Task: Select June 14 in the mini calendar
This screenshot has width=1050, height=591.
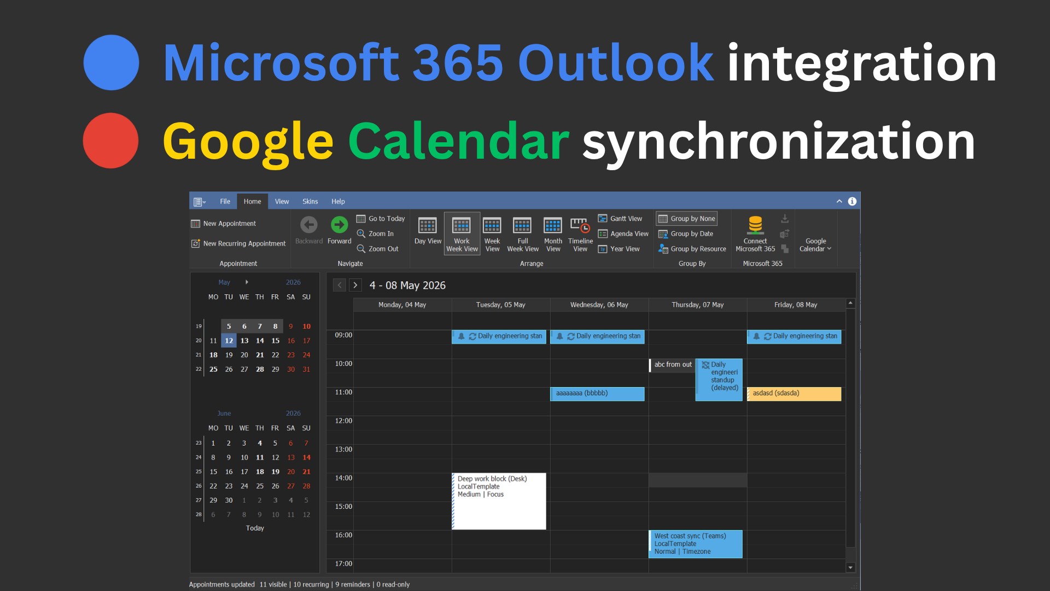Action: pos(306,457)
